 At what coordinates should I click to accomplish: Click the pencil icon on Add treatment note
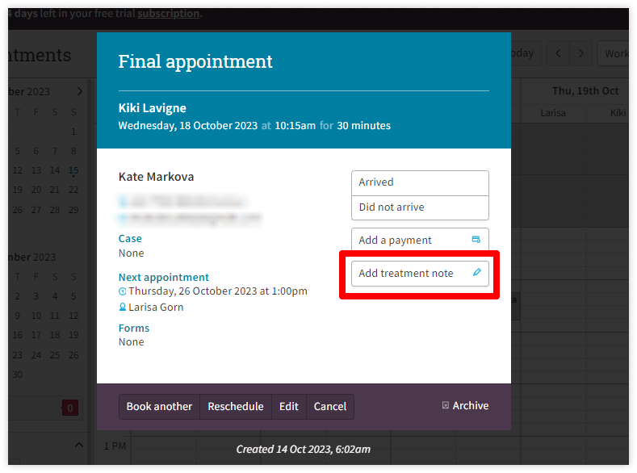pos(477,273)
